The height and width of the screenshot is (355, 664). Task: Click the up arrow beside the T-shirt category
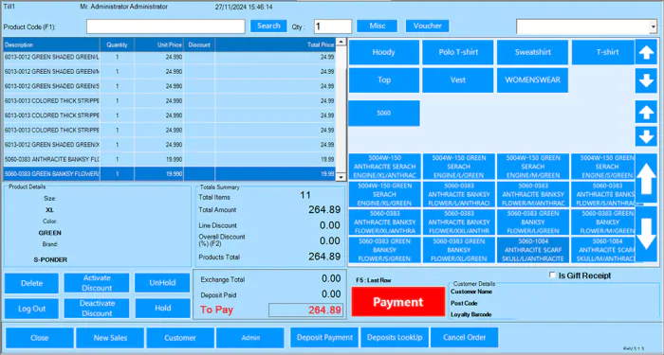[x=646, y=52]
